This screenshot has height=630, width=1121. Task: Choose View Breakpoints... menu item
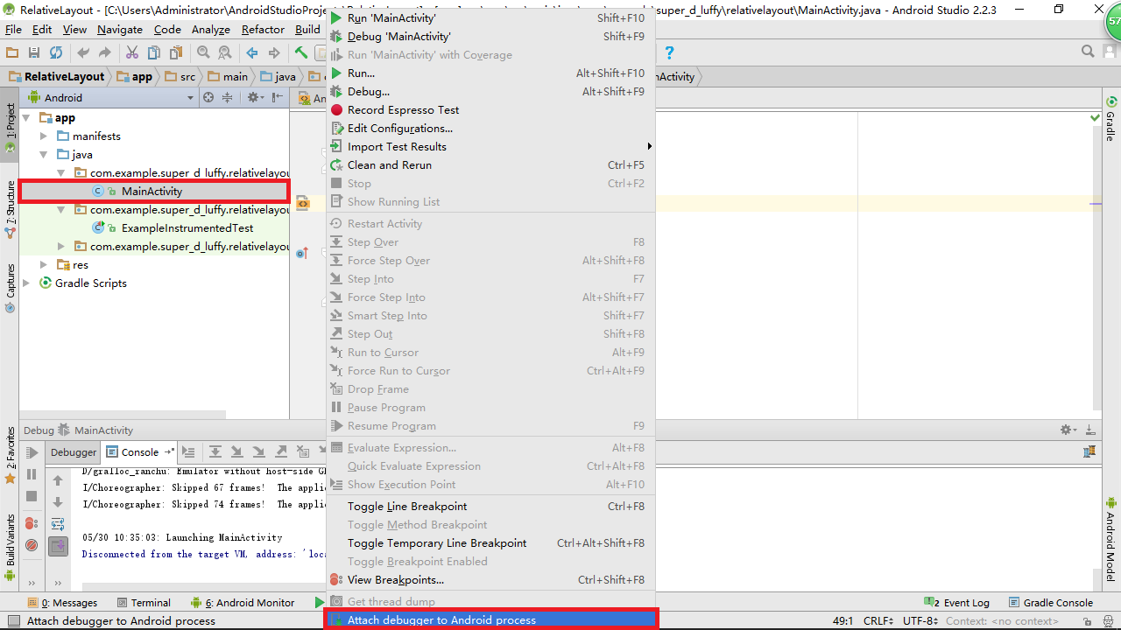[x=491, y=579]
